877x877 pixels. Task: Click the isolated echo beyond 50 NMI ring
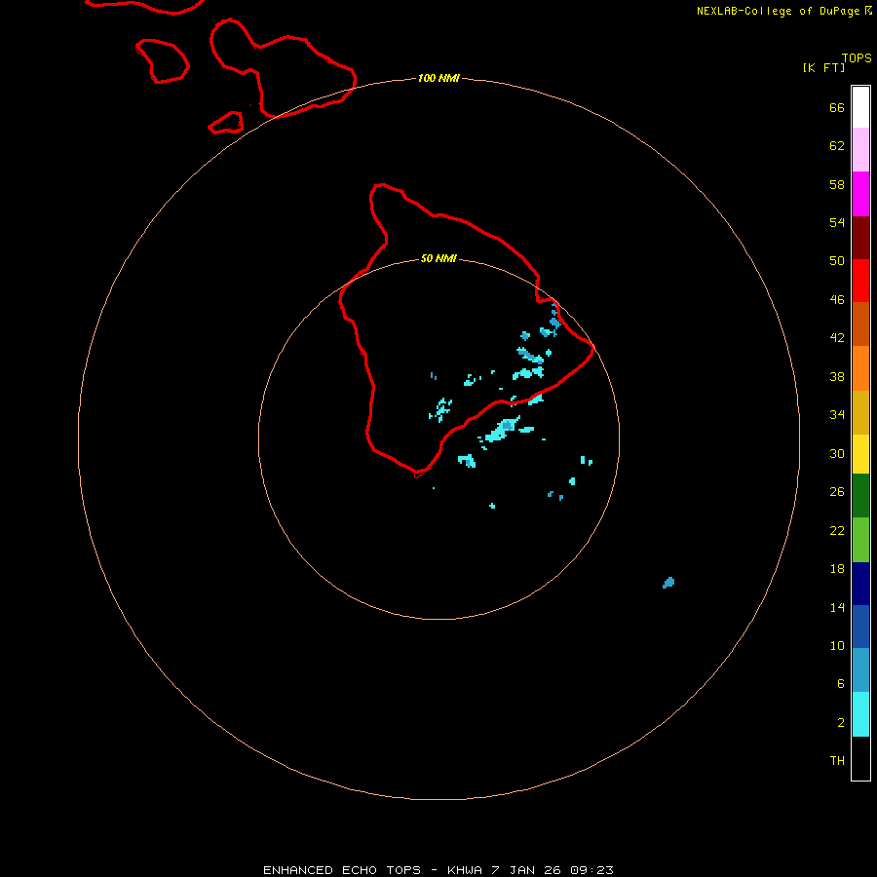668,583
